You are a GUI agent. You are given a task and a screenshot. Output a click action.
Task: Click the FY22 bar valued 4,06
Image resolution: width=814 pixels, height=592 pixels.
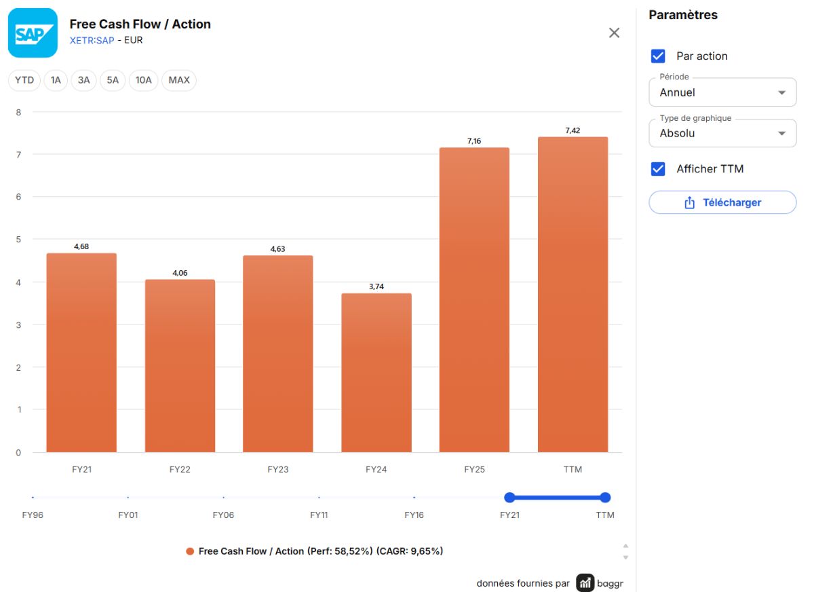click(x=180, y=366)
